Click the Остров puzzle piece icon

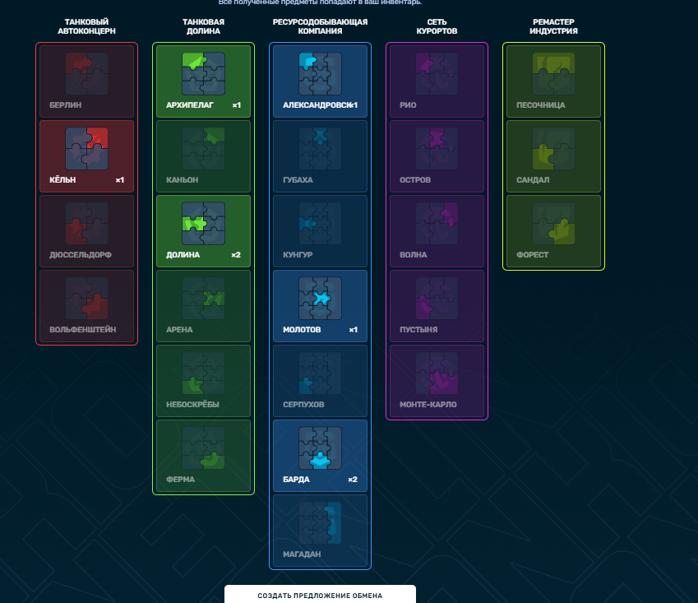437,148
